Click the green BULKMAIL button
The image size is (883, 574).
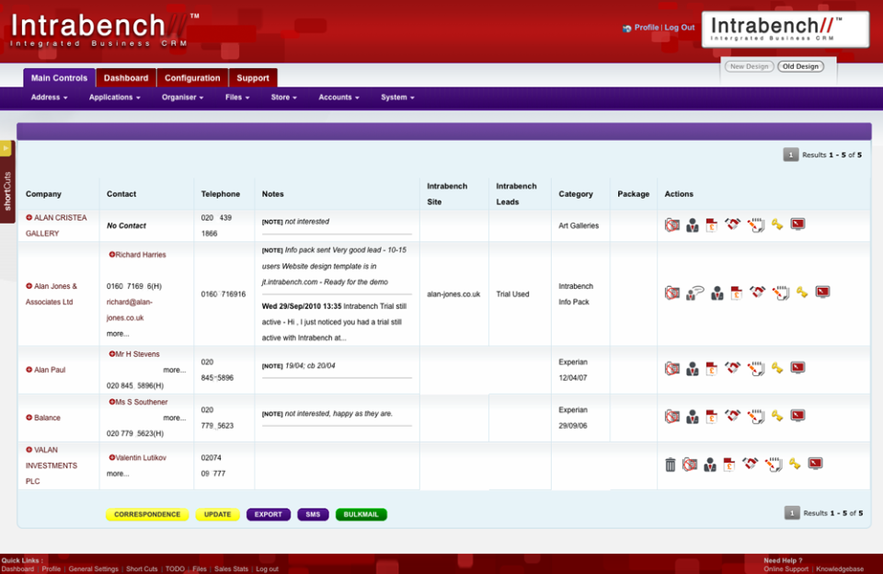[x=361, y=514]
